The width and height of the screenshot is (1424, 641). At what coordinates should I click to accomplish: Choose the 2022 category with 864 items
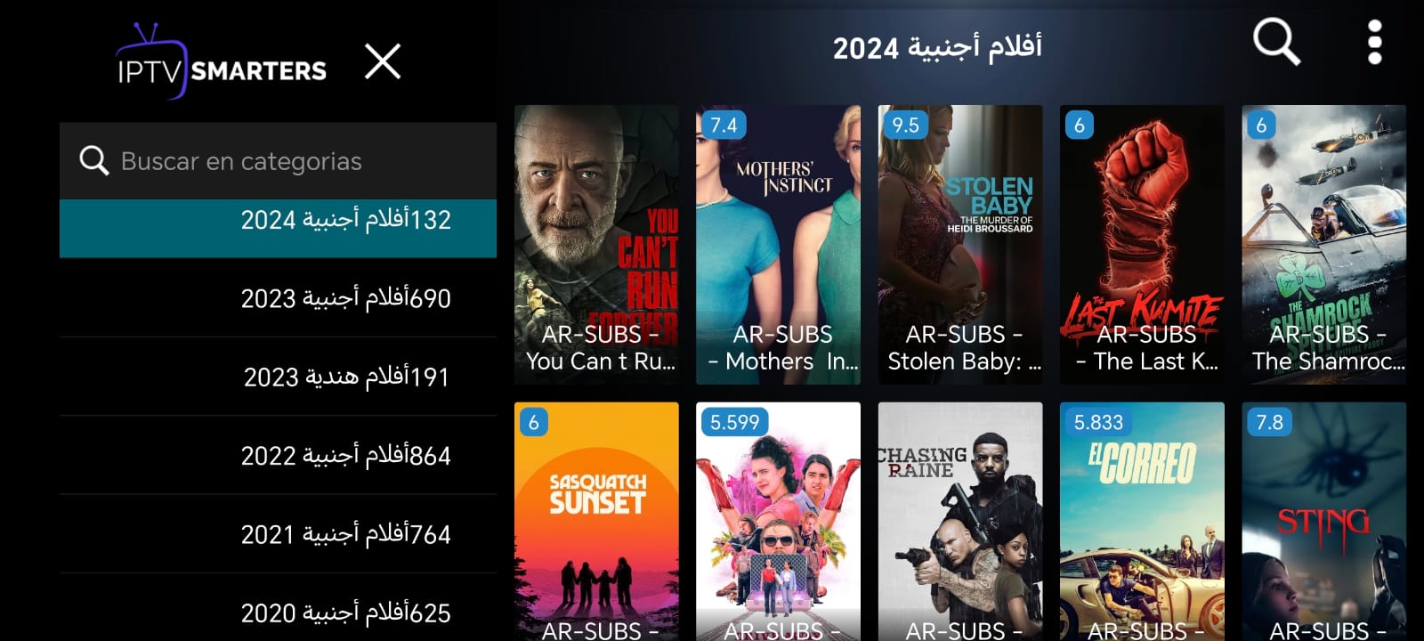pos(278,455)
